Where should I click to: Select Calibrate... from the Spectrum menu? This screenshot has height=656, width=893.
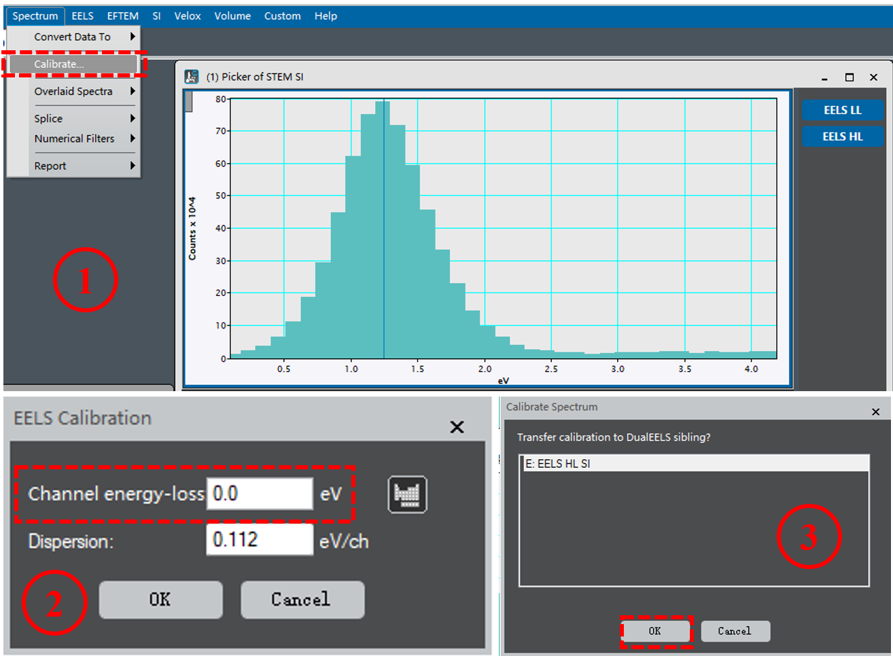click(60, 64)
